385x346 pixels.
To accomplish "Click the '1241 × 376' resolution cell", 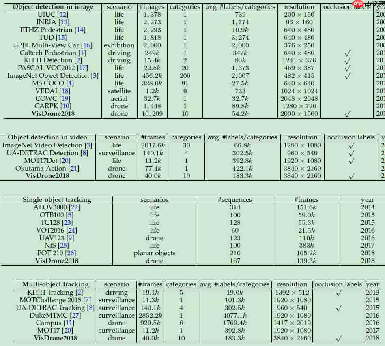I will [299, 60].
